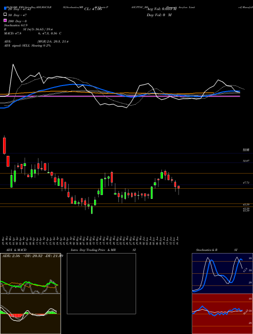
Task: Open the red RSI mini chart
Action: coord(222,314)
